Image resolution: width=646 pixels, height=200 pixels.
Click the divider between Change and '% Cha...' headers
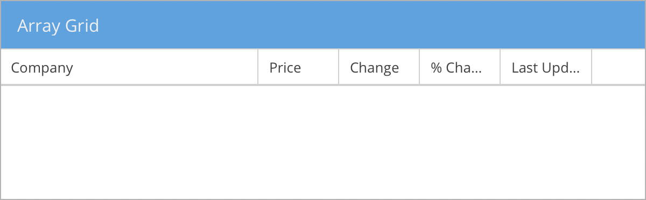click(x=419, y=67)
